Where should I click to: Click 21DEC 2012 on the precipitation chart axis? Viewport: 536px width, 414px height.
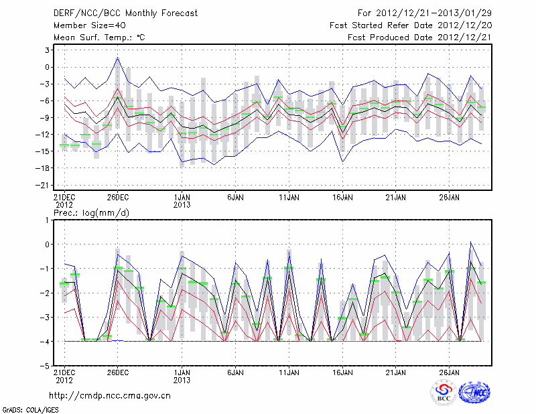pos(64,375)
